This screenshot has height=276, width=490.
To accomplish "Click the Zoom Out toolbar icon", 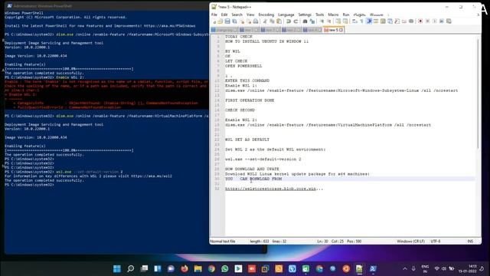I will [x=328, y=21].
